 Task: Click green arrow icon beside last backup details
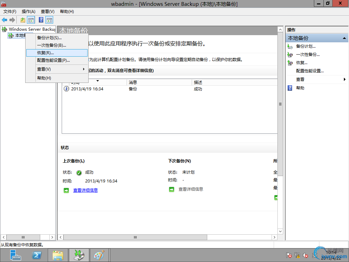coord(66,190)
